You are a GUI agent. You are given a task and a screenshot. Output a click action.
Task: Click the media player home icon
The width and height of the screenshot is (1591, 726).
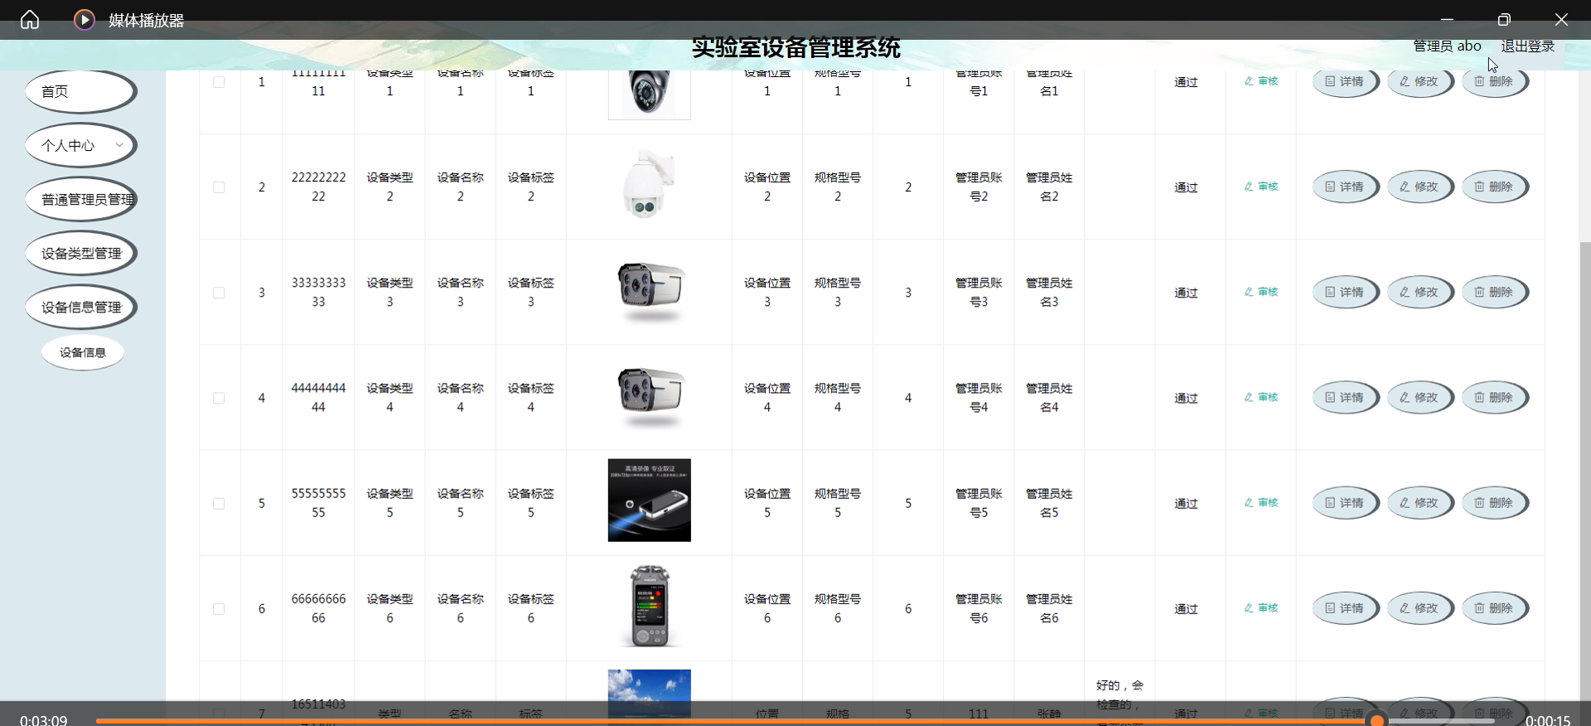pyautogui.click(x=30, y=20)
